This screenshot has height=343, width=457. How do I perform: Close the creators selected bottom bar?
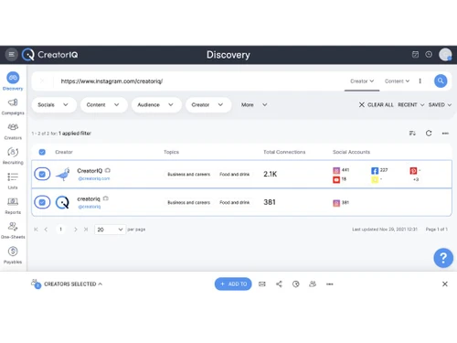445,284
